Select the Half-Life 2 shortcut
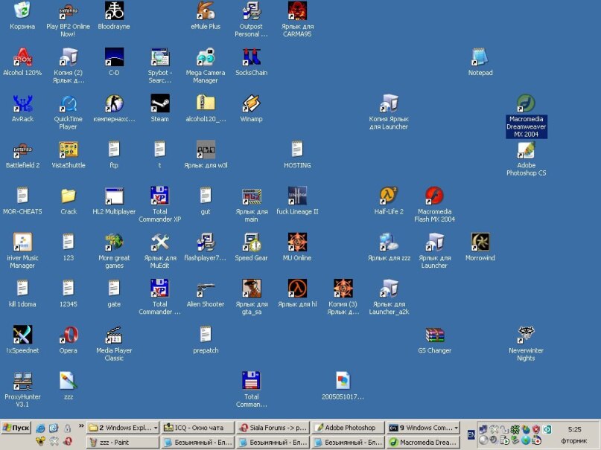 388,196
